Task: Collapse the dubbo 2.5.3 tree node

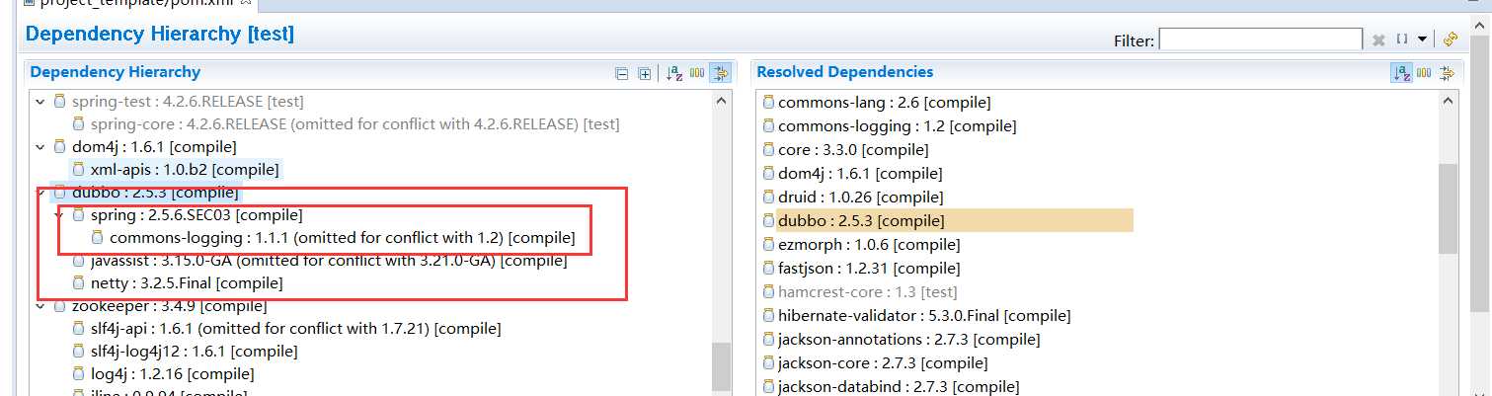Action: pos(39,193)
